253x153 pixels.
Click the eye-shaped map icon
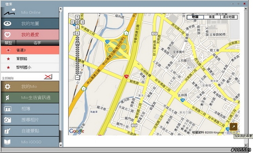[8, 24]
